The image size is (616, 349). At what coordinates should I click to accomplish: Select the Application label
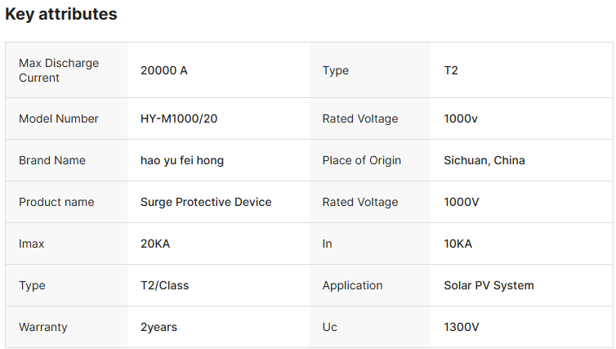[x=353, y=285]
